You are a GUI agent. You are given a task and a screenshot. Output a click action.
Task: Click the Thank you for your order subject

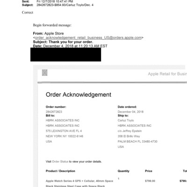tap(71, 42)
